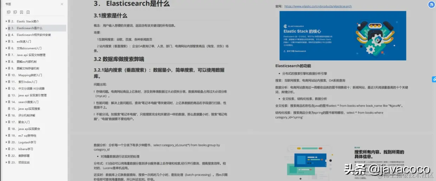Click the 分布式的搜索引擎和数据分析引擎 bullet

tap(304, 74)
